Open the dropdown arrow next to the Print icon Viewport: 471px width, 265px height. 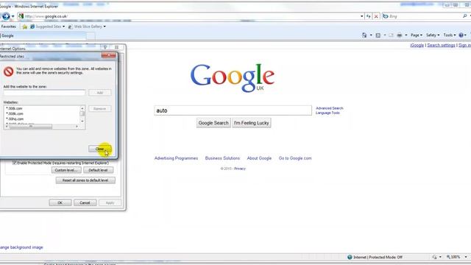pyautogui.click(x=406, y=35)
